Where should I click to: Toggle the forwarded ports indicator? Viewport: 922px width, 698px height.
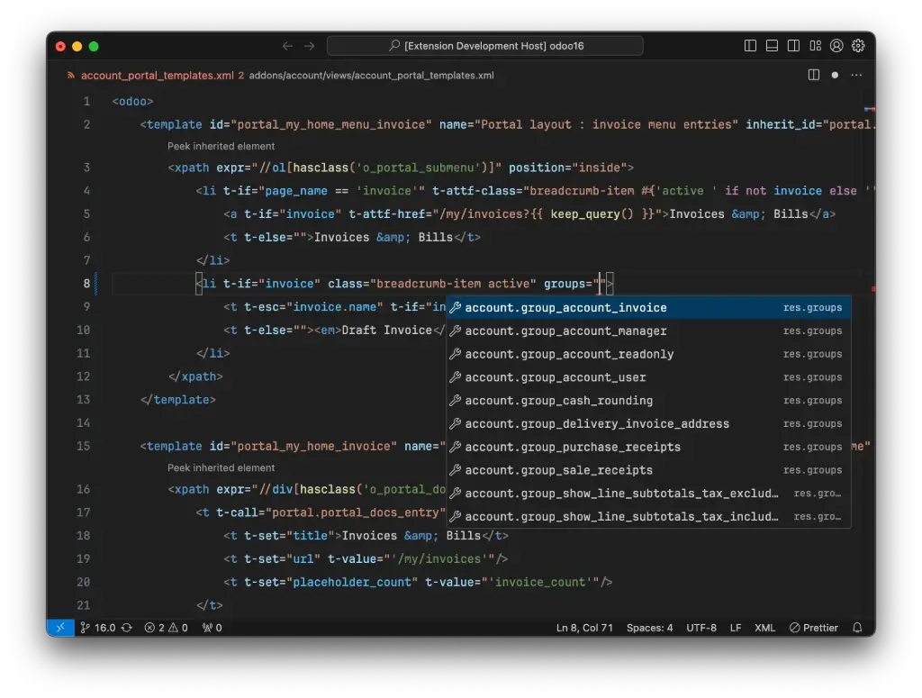coord(210,628)
